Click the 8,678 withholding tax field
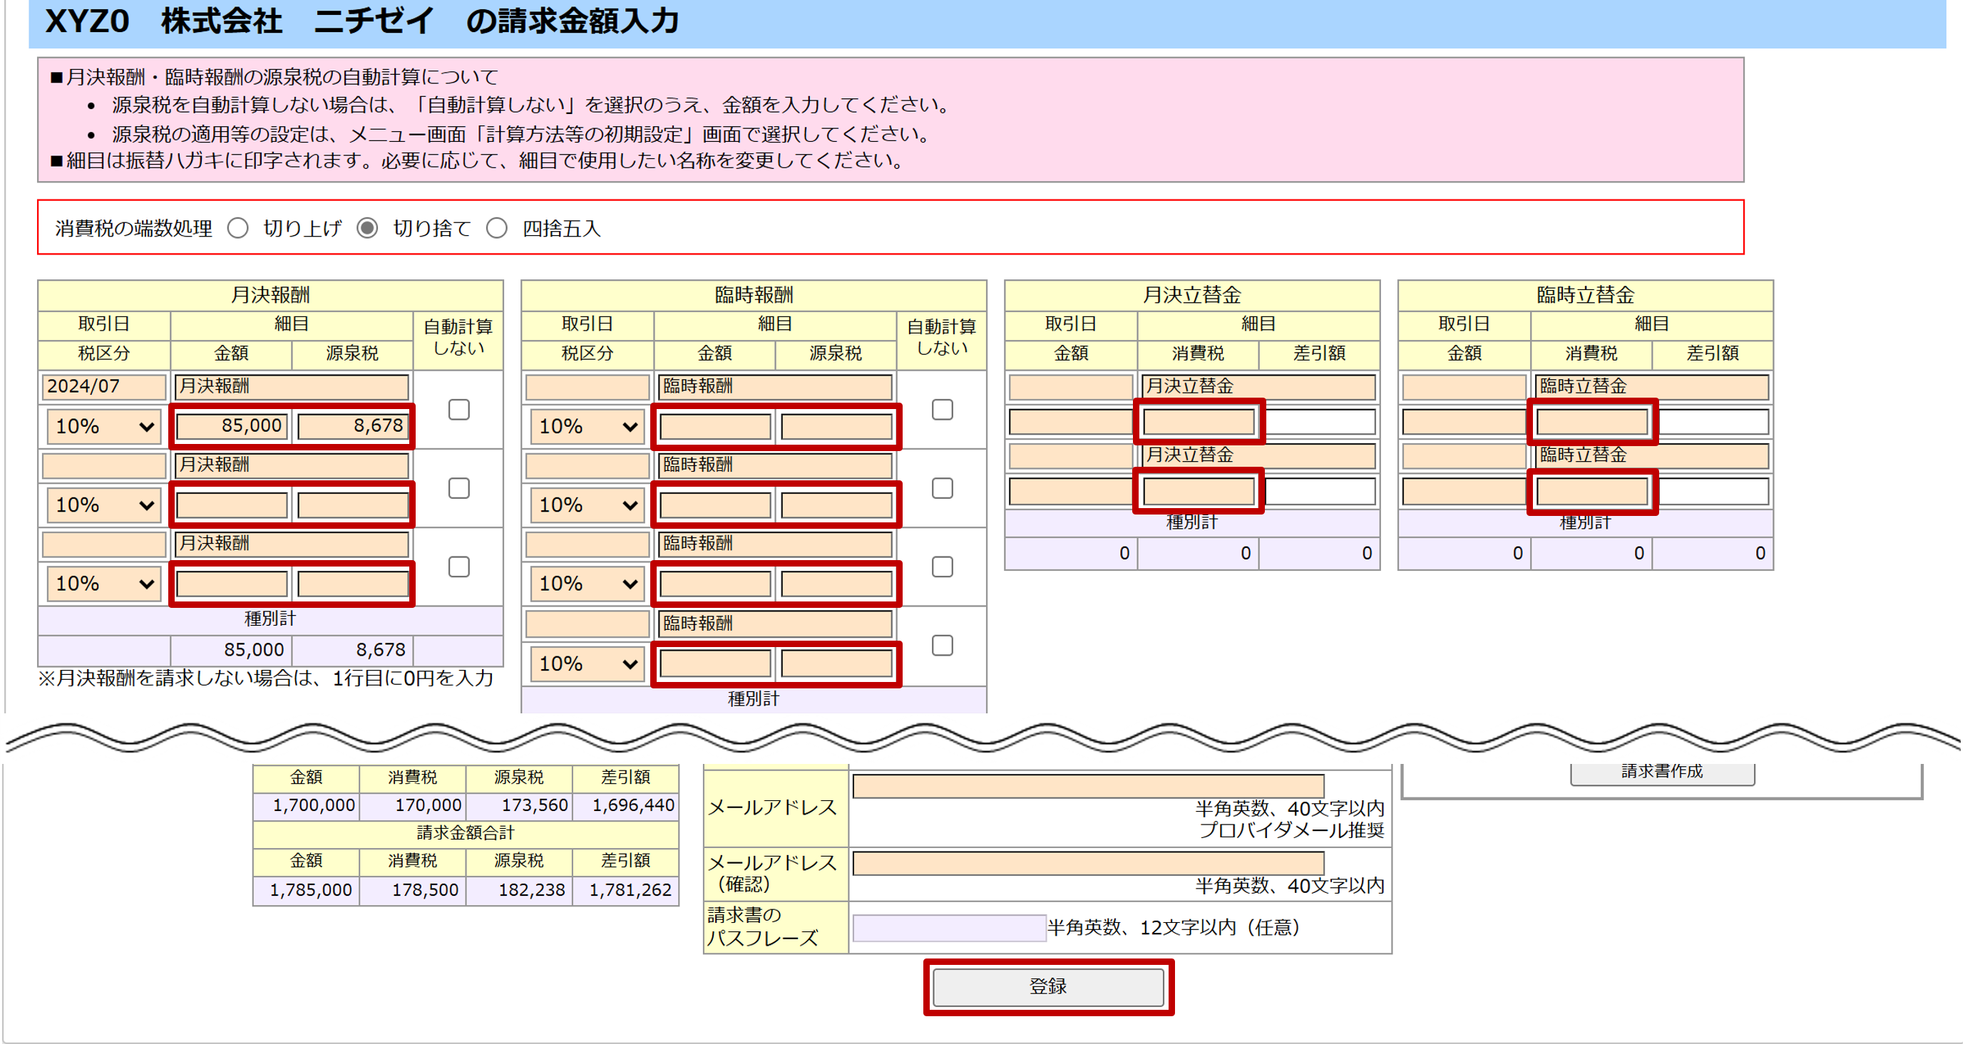The image size is (1965, 1044). click(x=352, y=425)
